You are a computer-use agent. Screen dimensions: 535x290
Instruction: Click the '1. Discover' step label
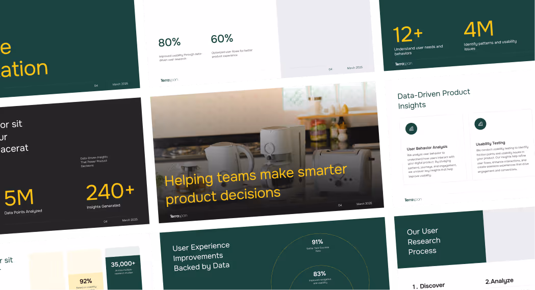click(x=428, y=286)
